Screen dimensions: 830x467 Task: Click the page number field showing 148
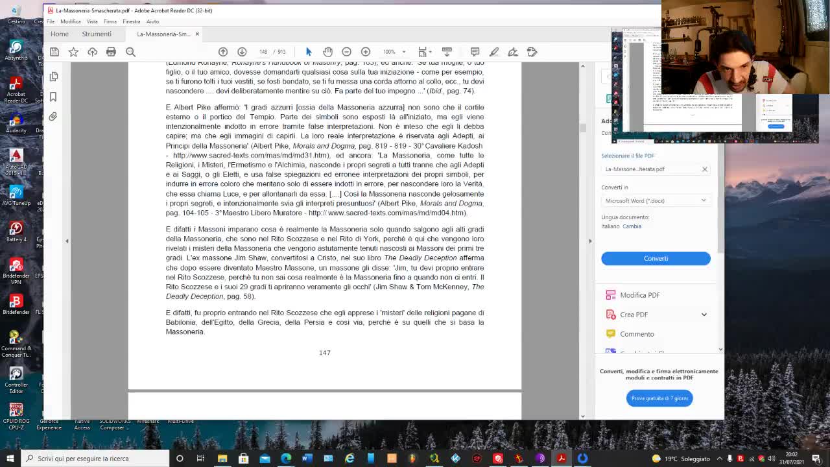(263, 52)
